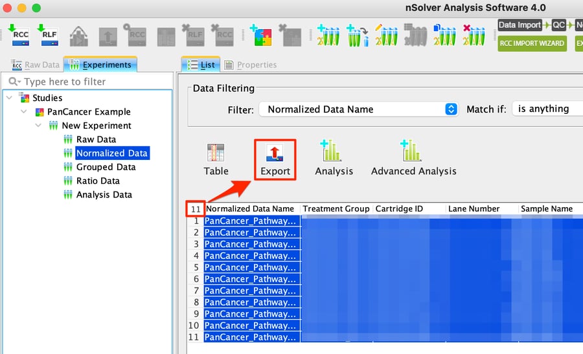Copy experiment using the duplicate tubes icon

444,35
